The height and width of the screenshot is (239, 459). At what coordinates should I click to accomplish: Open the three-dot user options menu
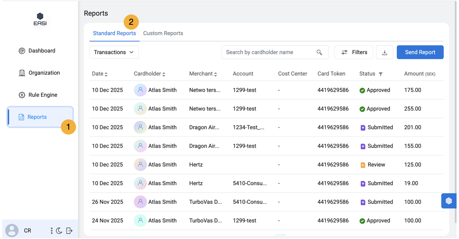pos(52,231)
